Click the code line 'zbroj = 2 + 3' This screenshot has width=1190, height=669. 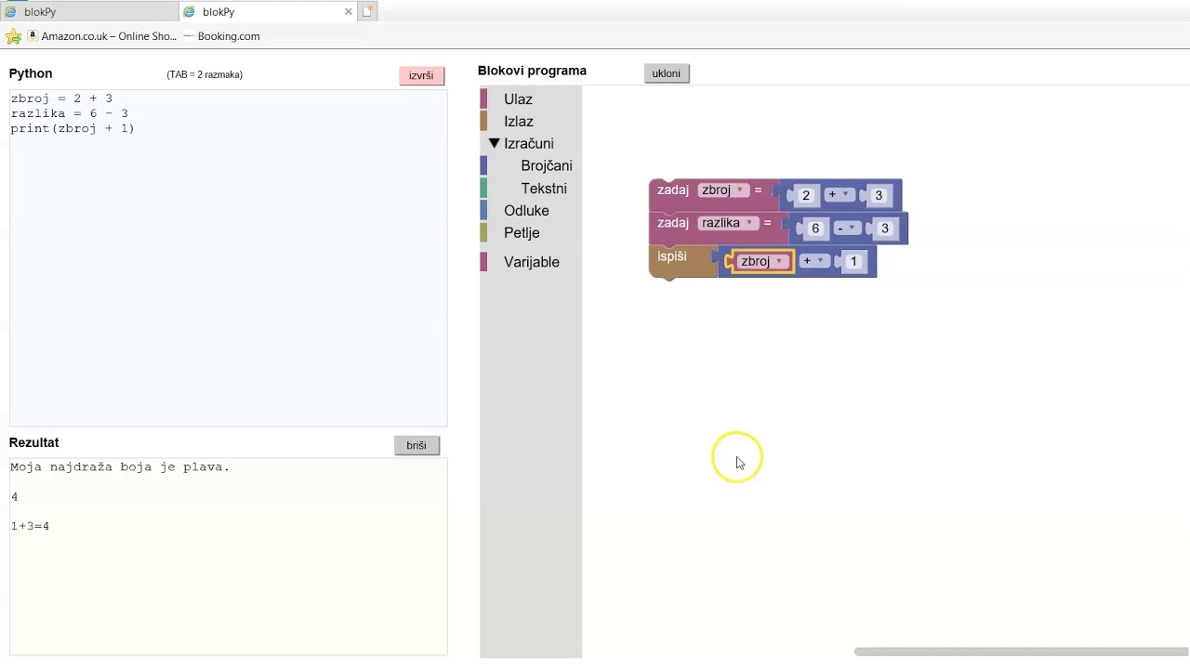point(61,98)
